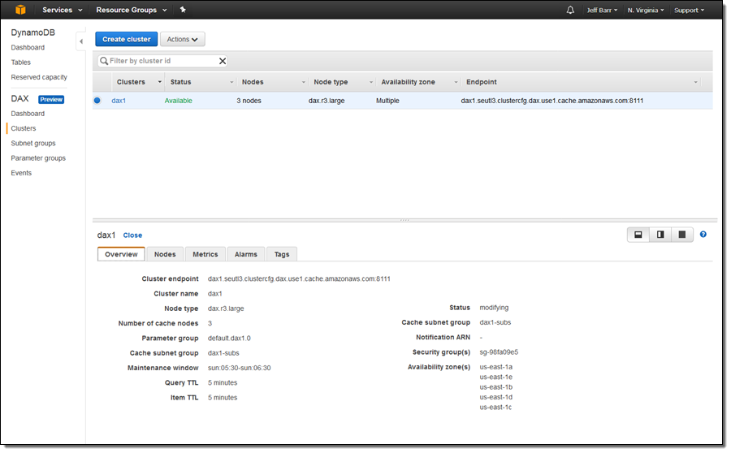731x453 pixels.
Task: Open the Actions dropdown button
Action: coord(182,39)
